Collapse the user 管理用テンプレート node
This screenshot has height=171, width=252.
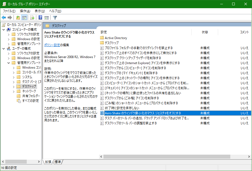click(9, 63)
